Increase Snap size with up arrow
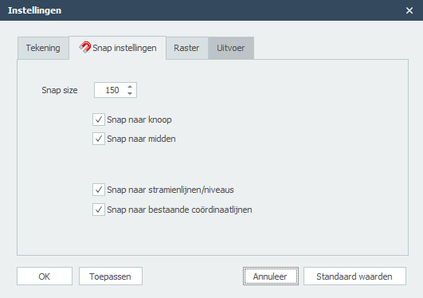423x298 pixels. [130, 87]
